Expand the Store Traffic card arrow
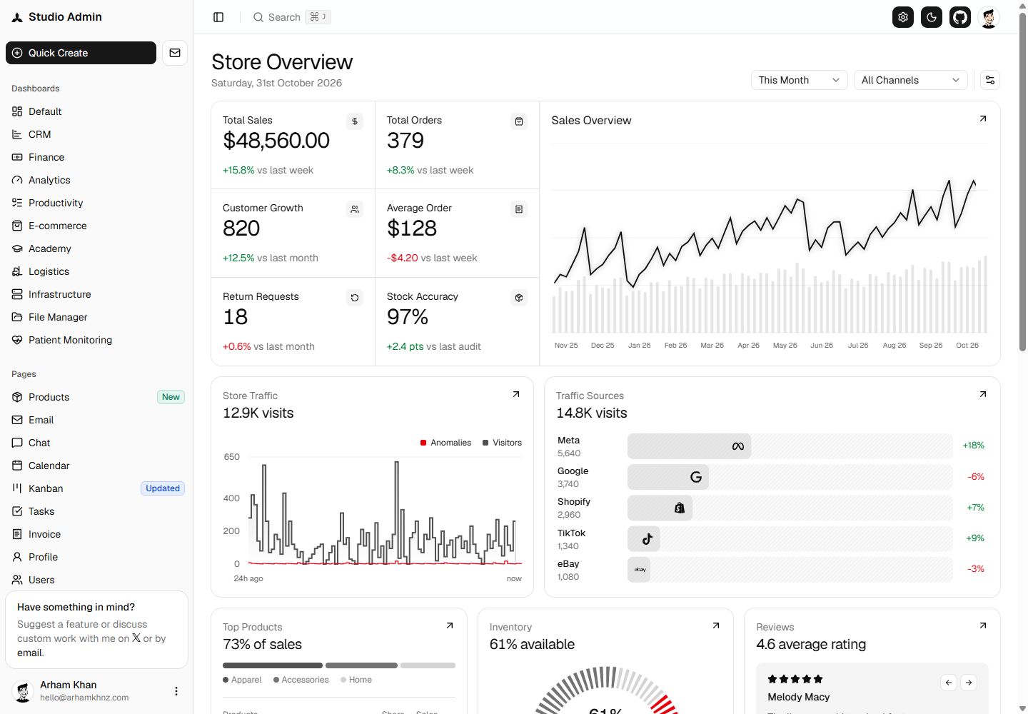This screenshot has height=714, width=1028. pos(516,394)
